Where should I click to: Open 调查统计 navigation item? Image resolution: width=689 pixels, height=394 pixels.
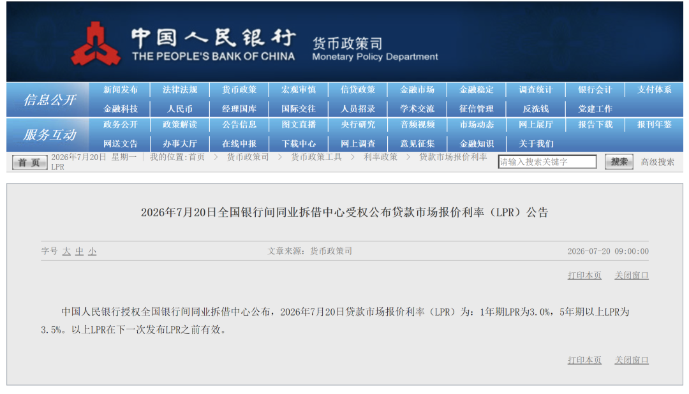point(536,90)
